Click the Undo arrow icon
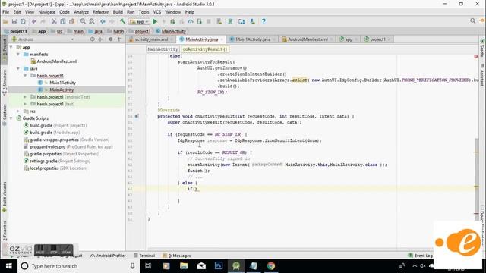The height and width of the screenshot is (273, 486). (x=34, y=21)
